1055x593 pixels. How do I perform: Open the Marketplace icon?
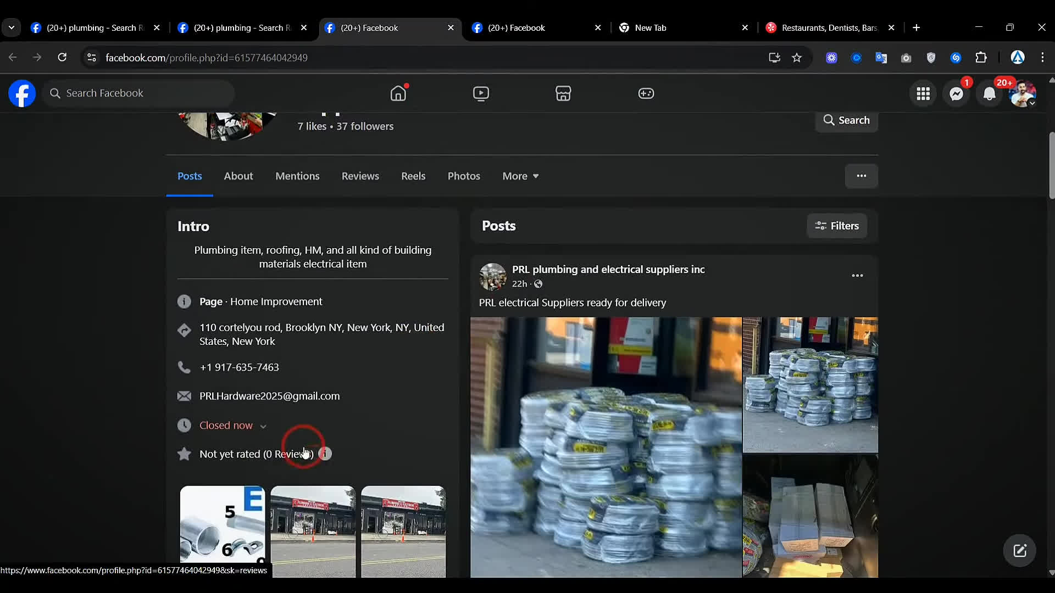[x=563, y=93]
